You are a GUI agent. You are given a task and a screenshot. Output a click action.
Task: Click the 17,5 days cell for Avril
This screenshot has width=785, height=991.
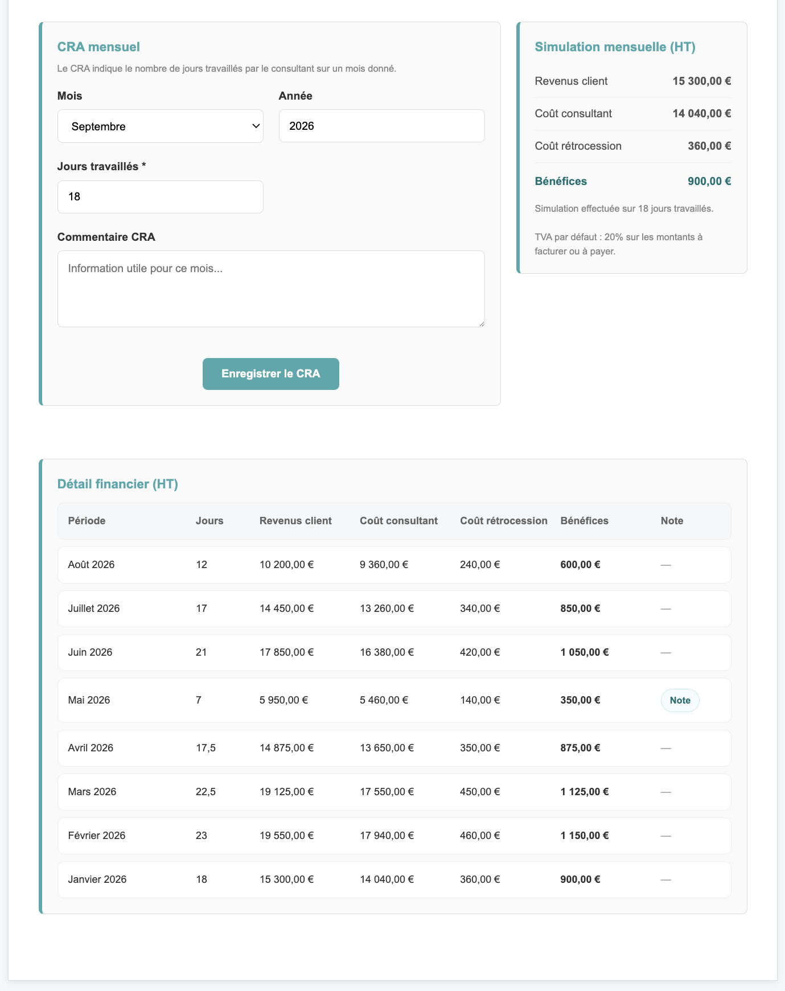tap(206, 748)
